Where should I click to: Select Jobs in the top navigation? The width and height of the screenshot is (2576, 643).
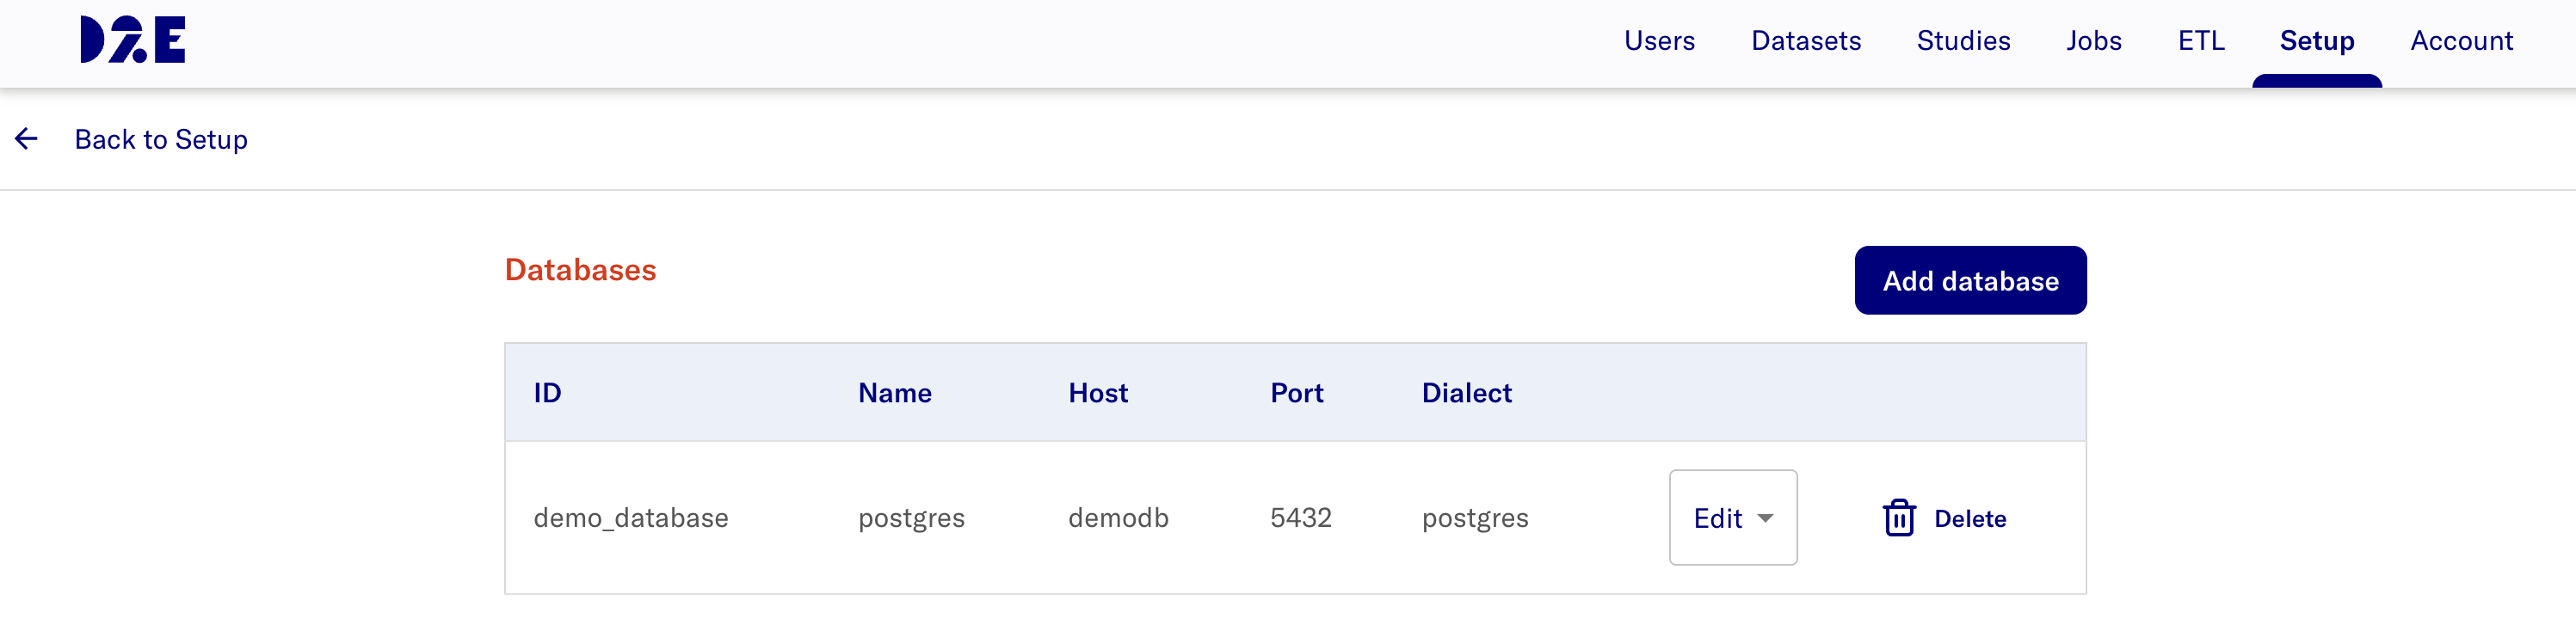pyautogui.click(x=2093, y=41)
